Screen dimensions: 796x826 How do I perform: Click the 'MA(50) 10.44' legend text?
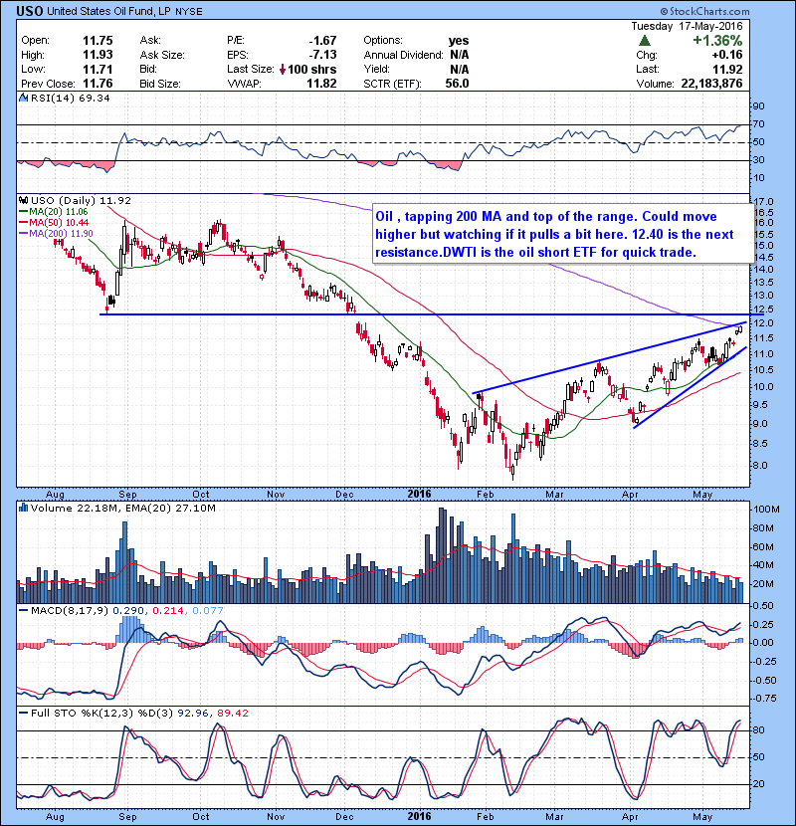[x=59, y=223]
